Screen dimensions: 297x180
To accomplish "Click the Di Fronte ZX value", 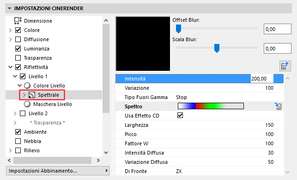I will point(179,171).
